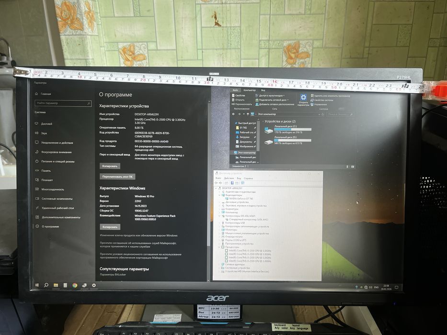This screenshot has width=447, height=335.
Task: Click the Найти параметр search box
Action: point(63,103)
